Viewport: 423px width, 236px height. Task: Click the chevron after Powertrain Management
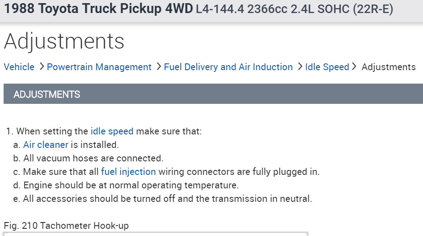click(x=158, y=67)
